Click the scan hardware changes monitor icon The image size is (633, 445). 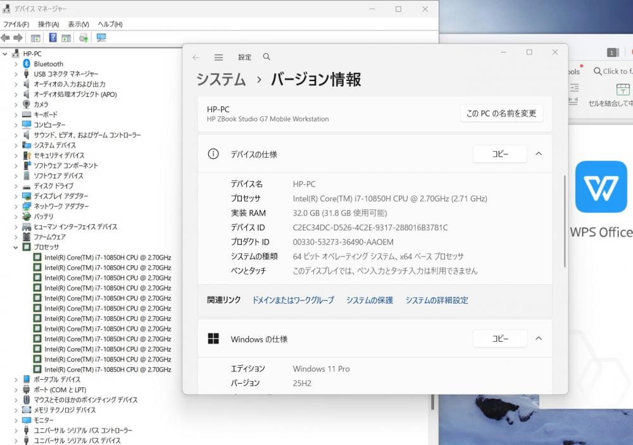(x=101, y=37)
